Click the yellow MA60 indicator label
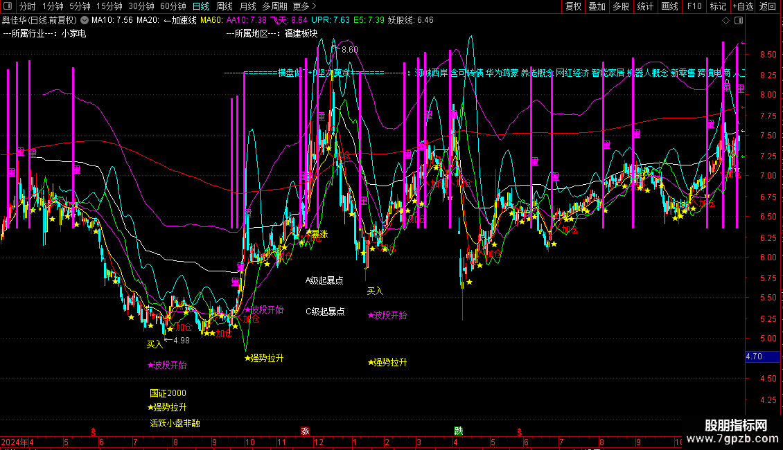 tap(212, 20)
